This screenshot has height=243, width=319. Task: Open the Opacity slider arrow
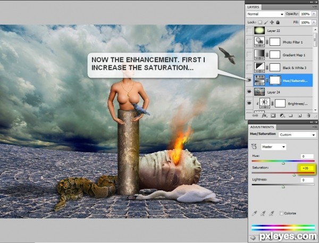[x=314, y=14]
